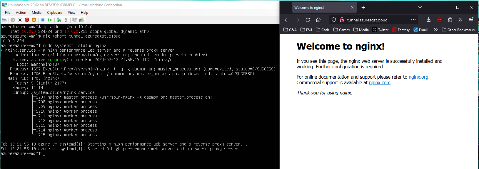Open the View menu
The height and width of the screenshot is (169, 479).
(71, 13)
